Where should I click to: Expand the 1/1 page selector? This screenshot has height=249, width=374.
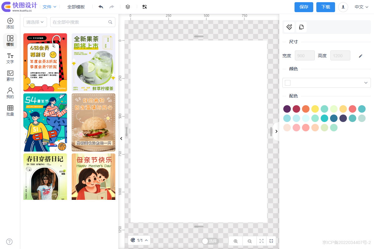(139, 240)
